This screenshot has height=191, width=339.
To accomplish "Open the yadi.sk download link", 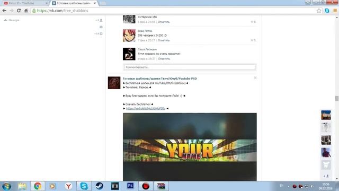I will [146, 108].
